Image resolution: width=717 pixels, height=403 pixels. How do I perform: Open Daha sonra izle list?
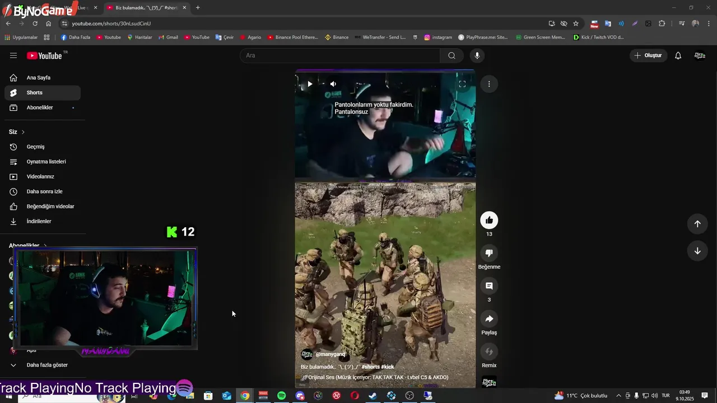pos(43,191)
